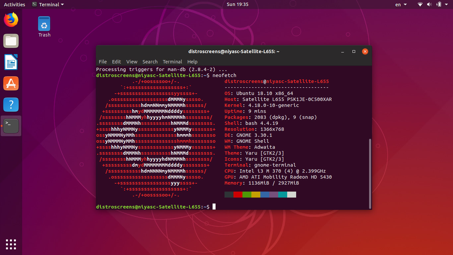The width and height of the screenshot is (453, 255).
Task: Open the View menu in Terminal
Action: (x=132, y=62)
